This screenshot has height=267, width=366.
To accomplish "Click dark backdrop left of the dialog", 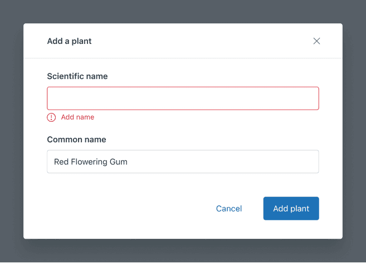I will 11,133.
